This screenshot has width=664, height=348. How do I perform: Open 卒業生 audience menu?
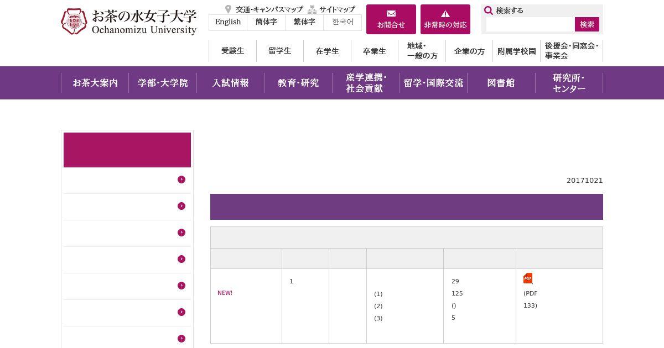(x=375, y=51)
